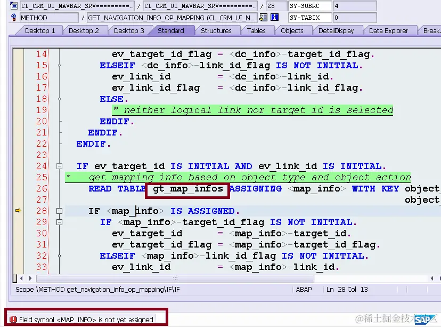Image resolution: width=441 pixels, height=327 pixels.
Task: Click the method icon beside METHOD field
Action: click(13, 18)
